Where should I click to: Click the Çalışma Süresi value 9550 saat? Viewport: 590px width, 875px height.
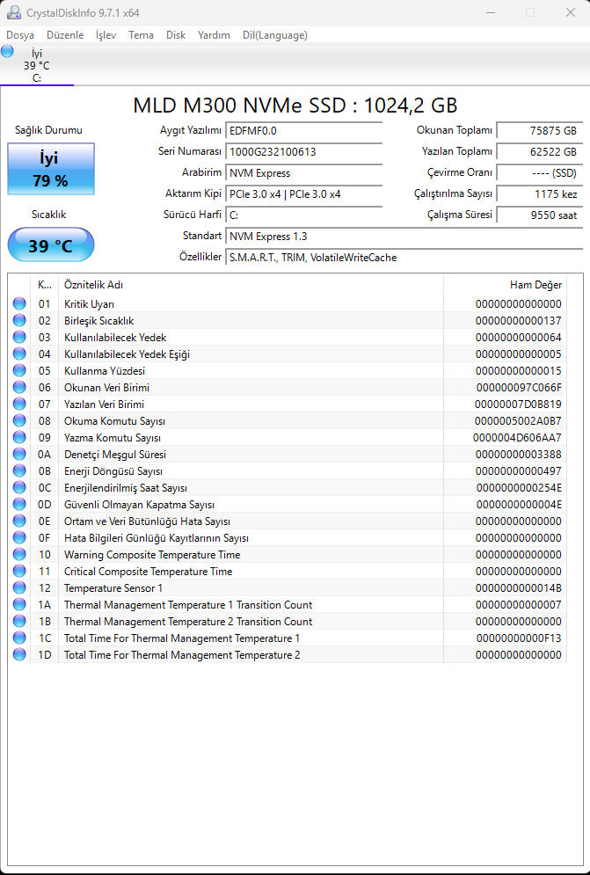point(539,215)
